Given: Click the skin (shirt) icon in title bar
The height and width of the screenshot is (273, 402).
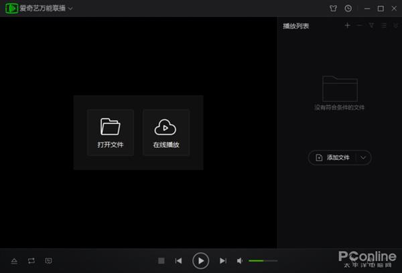Looking at the screenshot, I should coord(334,9).
